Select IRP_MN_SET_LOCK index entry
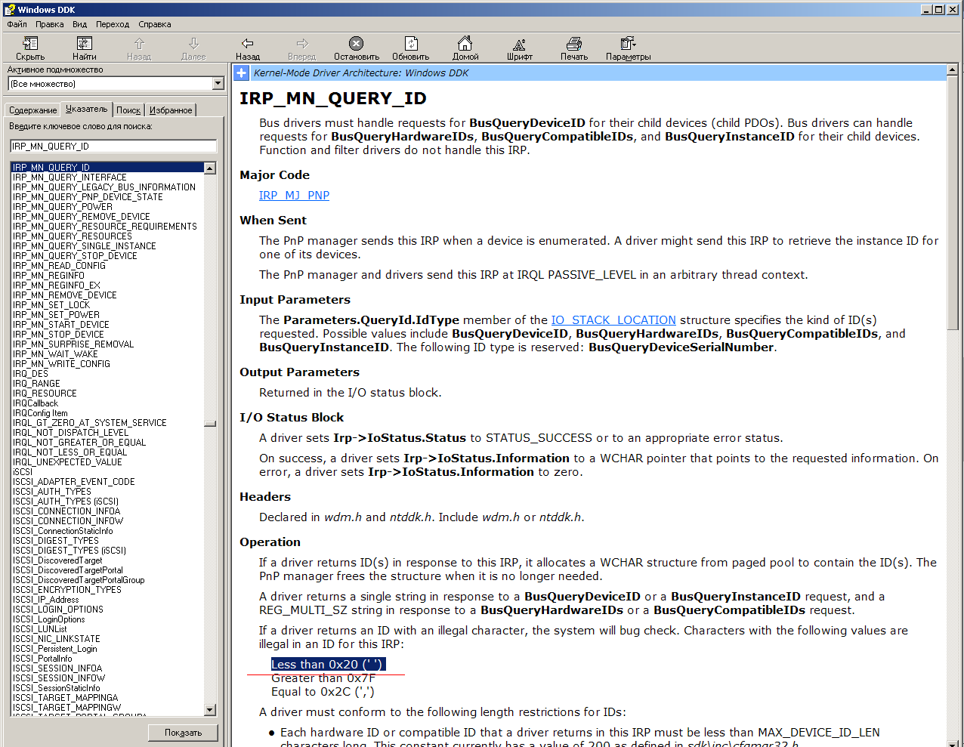The image size is (964, 747). [51, 305]
